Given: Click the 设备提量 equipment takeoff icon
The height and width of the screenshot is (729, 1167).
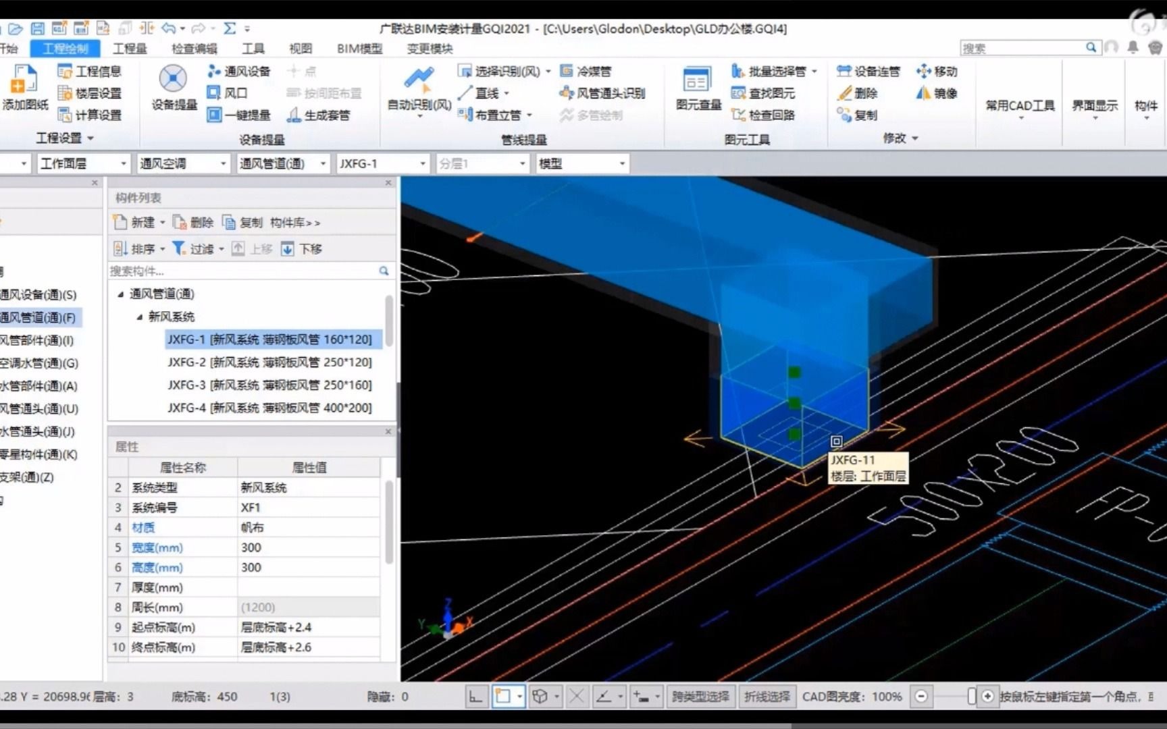Looking at the screenshot, I should click(173, 79).
